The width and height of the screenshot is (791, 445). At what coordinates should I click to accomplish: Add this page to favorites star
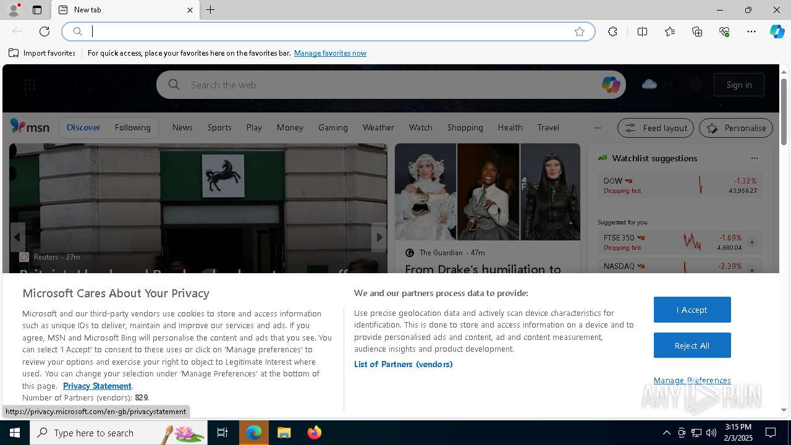click(580, 32)
